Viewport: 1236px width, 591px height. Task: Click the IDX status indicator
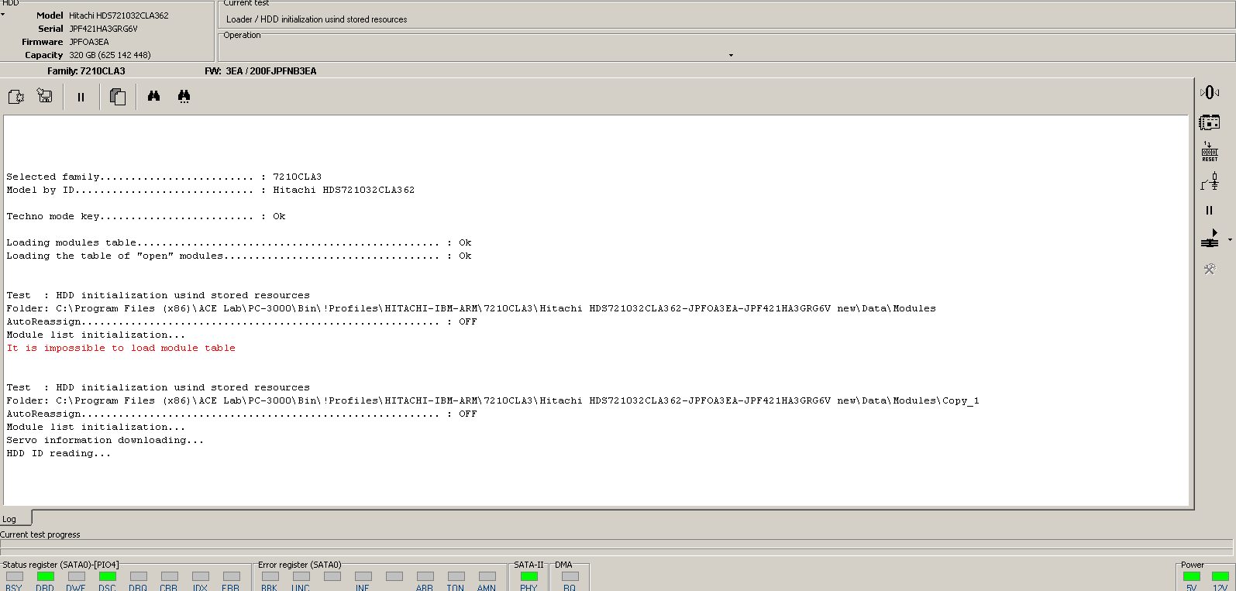click(x=200, y=576)
